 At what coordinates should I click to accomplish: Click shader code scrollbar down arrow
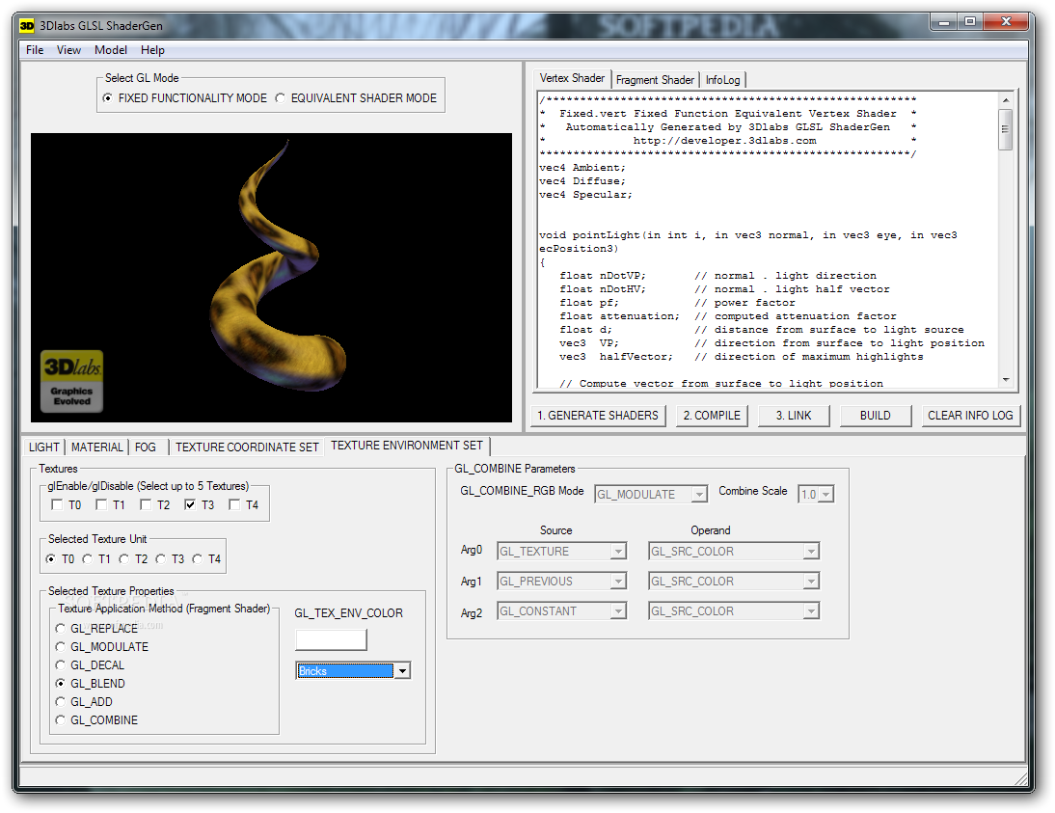pos(1006,380)
